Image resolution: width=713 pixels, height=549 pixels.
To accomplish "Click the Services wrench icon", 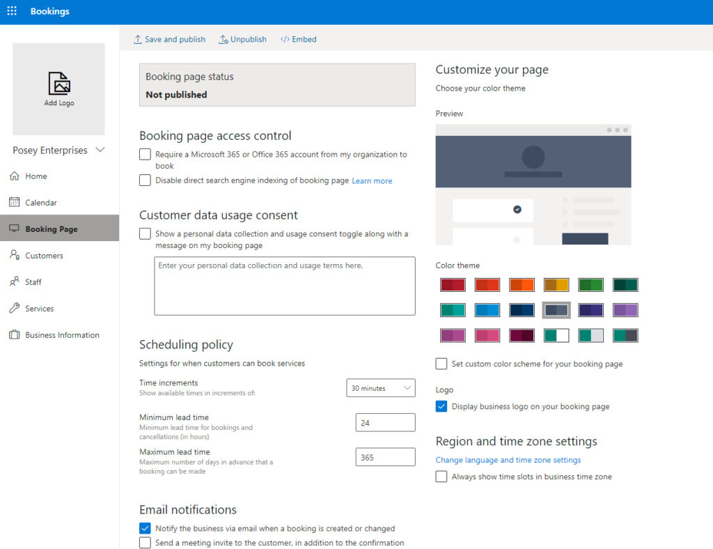I will (15, 308).
